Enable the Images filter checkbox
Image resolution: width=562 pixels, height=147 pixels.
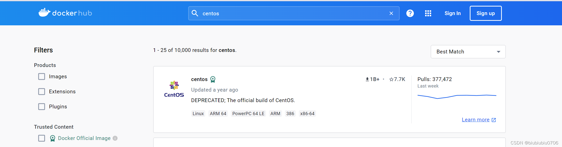point(42,77)
